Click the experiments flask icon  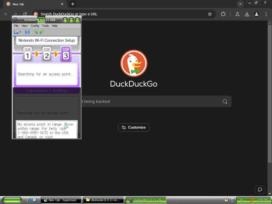click(x=237, y=14)
